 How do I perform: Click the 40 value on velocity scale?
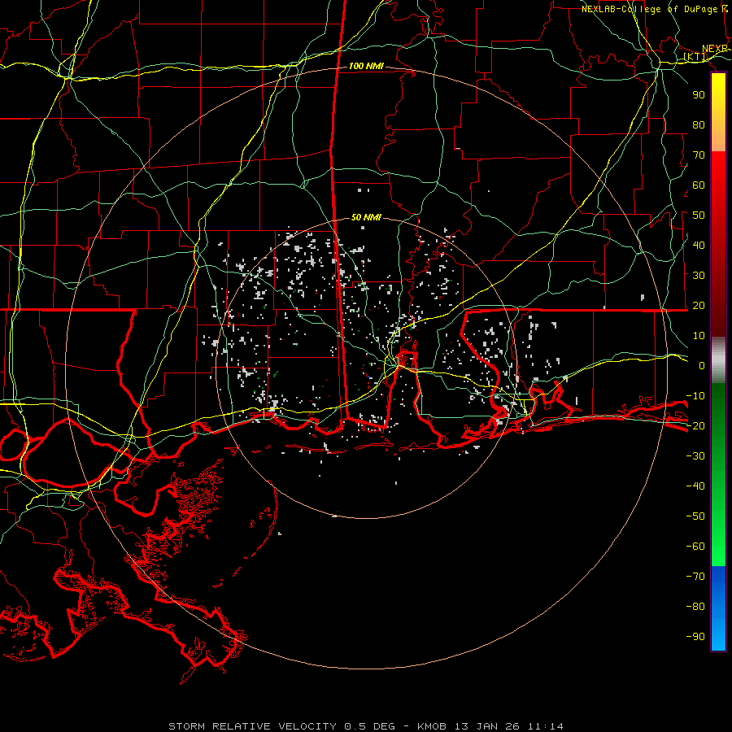pyautogui.click(x=699, y=246)
